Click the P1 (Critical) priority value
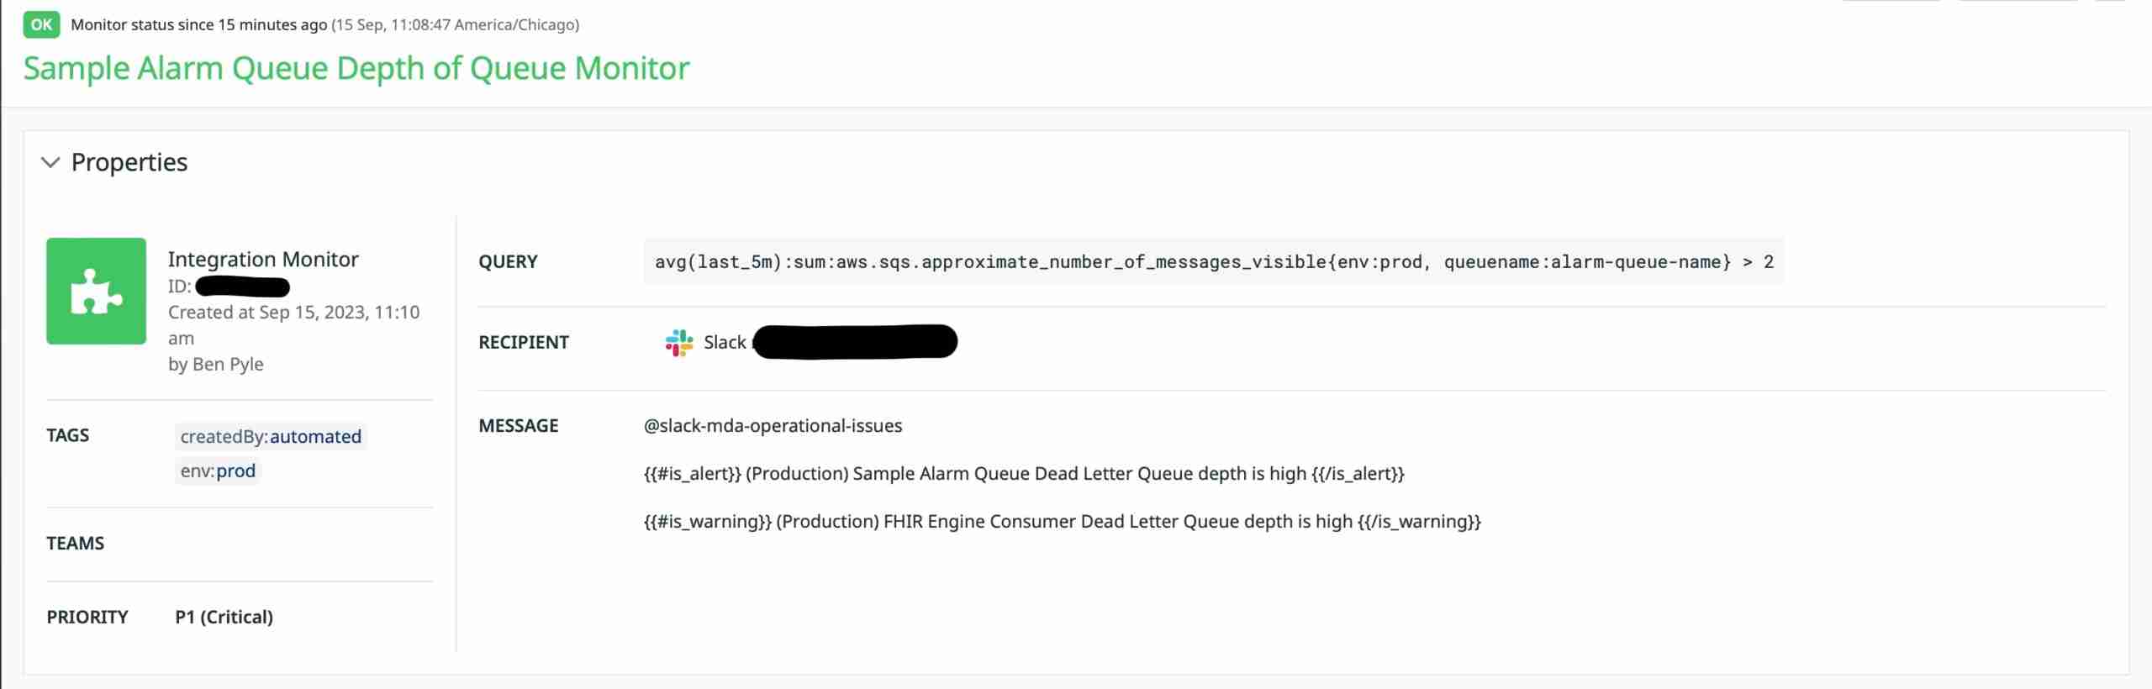This screenshot has height=689, width=2152. click(224, 617)
